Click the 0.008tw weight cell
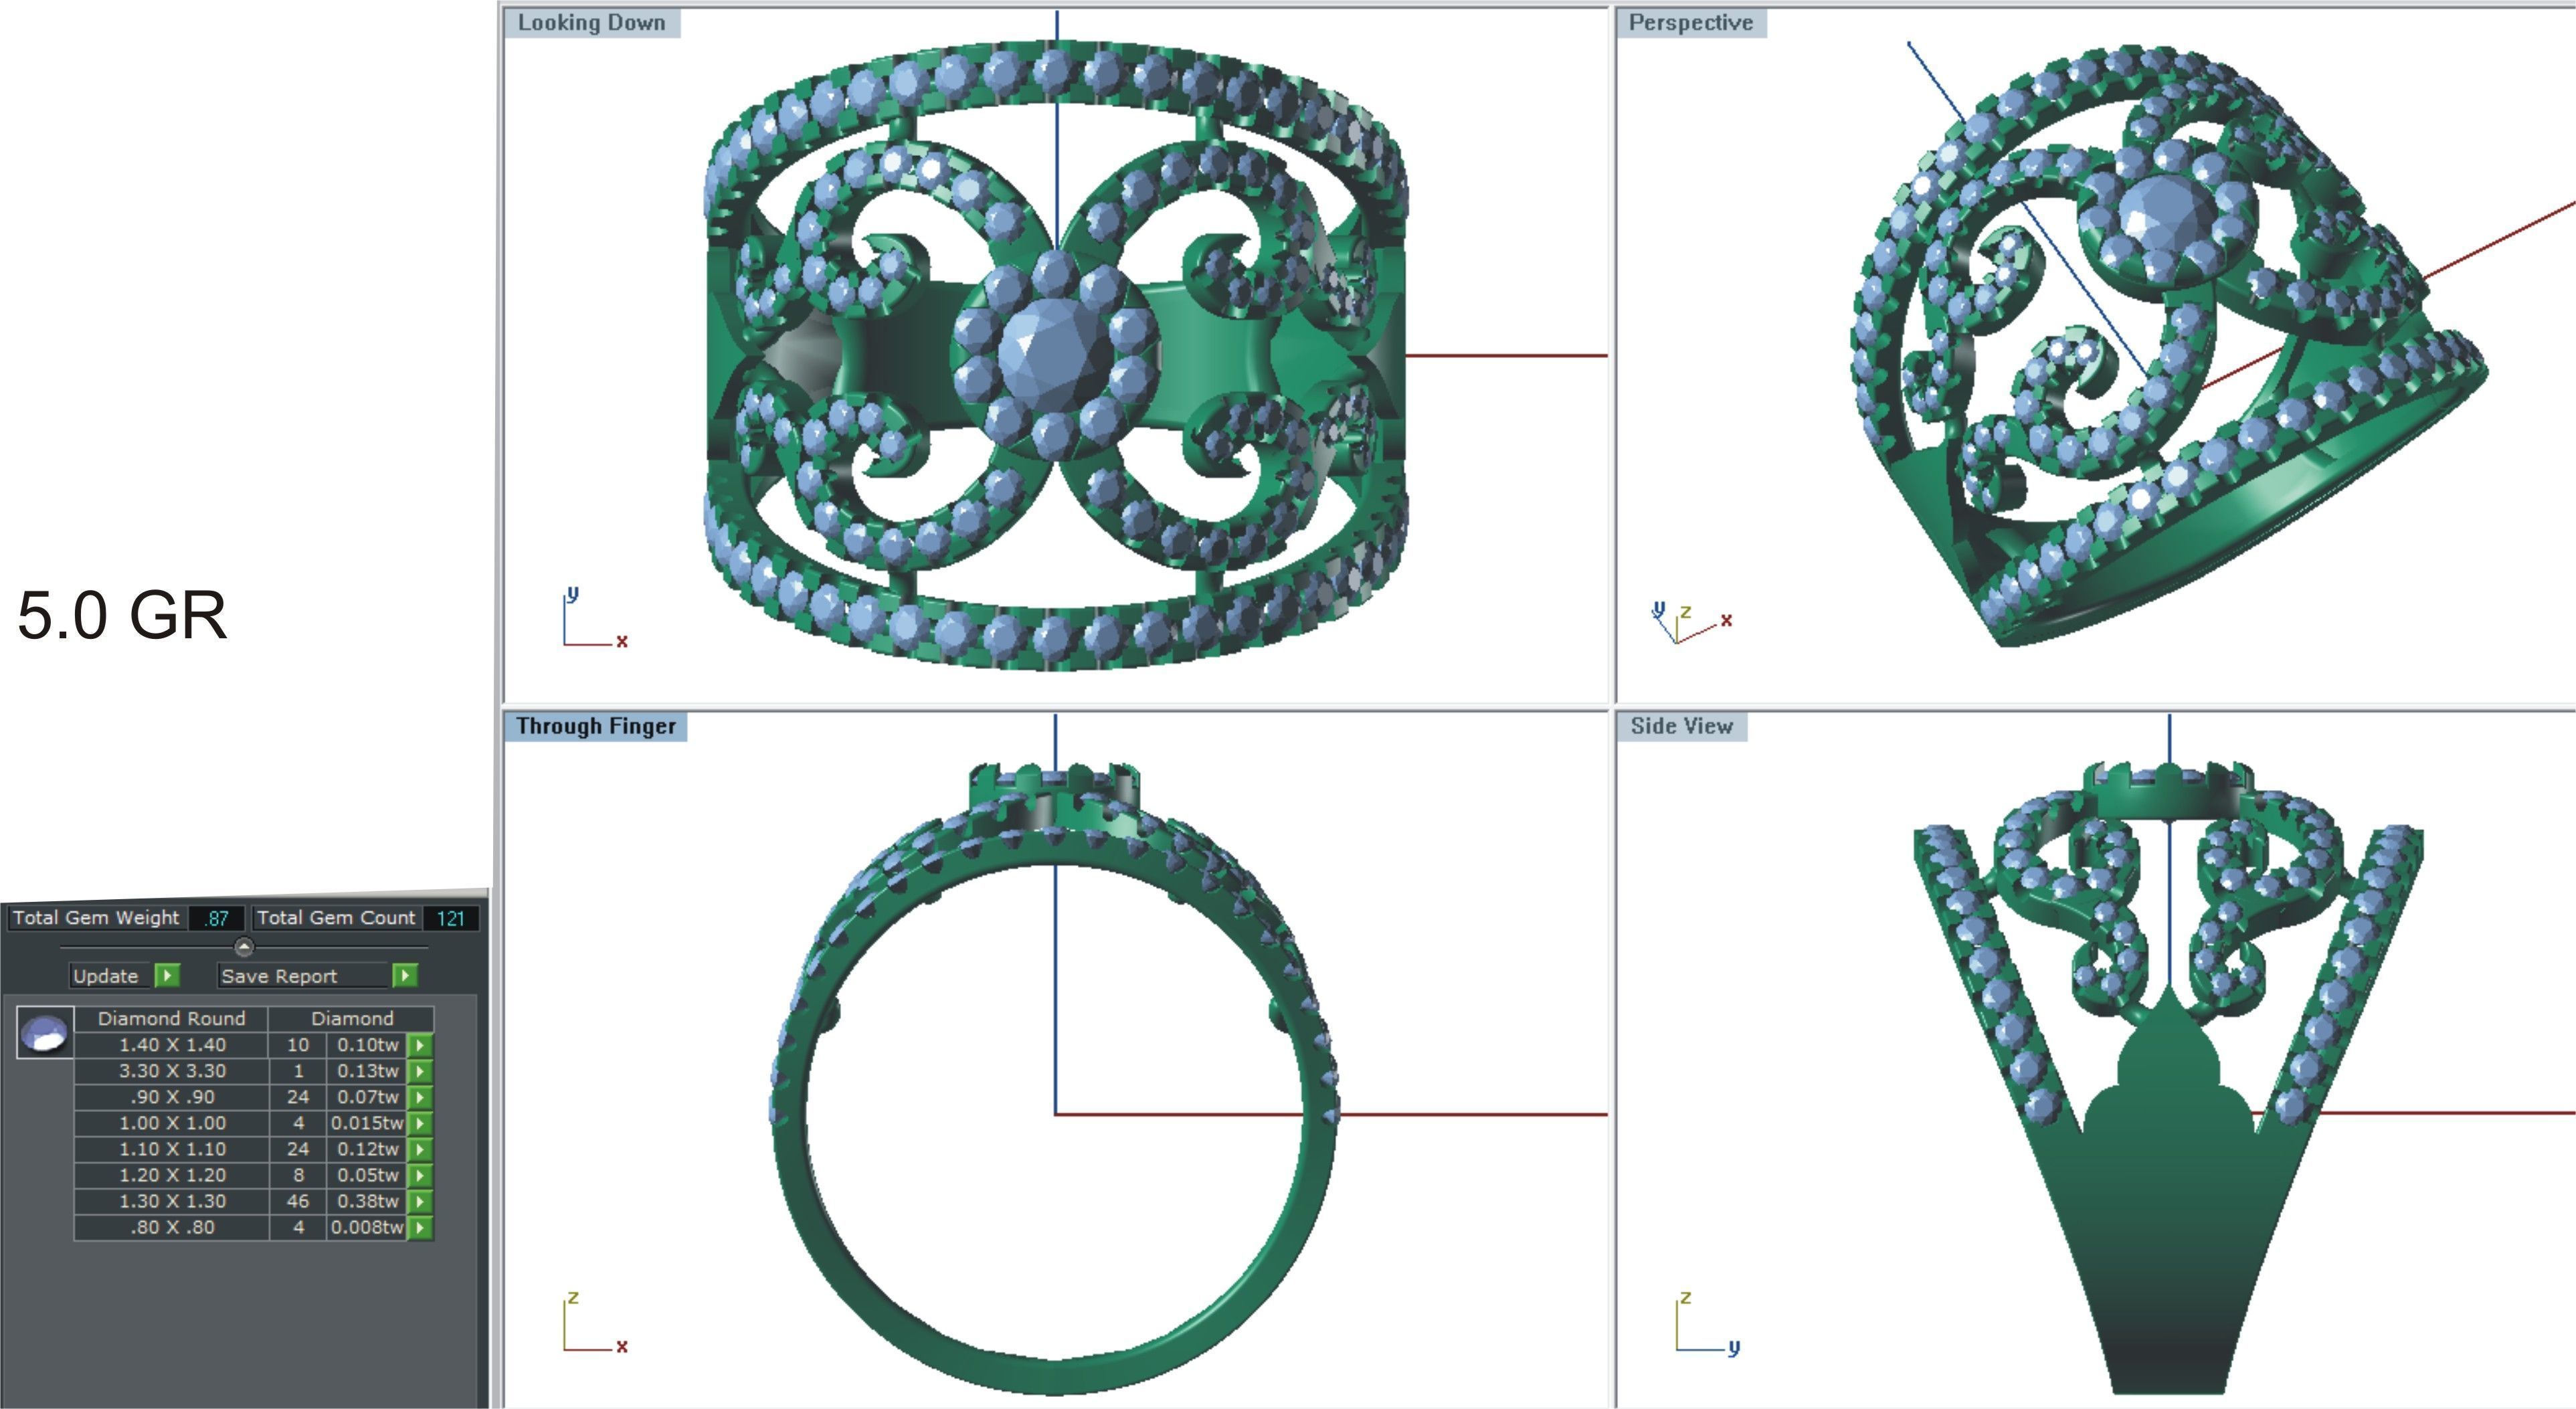Screen dimensions: 2576x1409 click(x=367, y=1227)
